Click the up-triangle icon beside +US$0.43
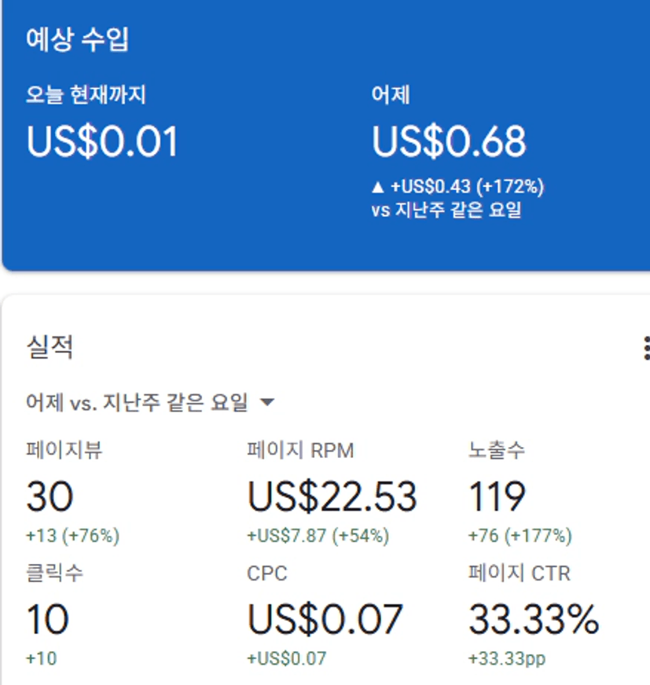 (378, 187)
